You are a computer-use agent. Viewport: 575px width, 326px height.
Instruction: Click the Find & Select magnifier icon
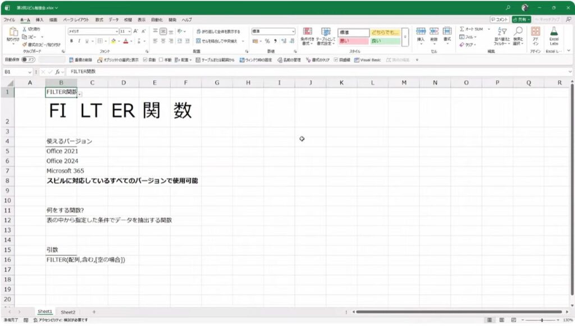pos(518,35)
